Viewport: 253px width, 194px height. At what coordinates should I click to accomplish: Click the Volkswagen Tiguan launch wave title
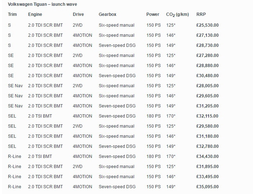[43, 4]
